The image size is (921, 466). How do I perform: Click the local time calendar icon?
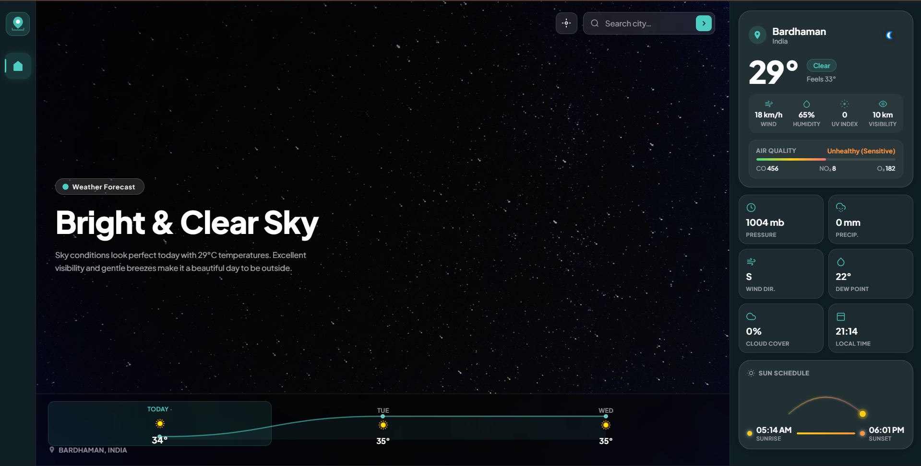tap(841, 316)
